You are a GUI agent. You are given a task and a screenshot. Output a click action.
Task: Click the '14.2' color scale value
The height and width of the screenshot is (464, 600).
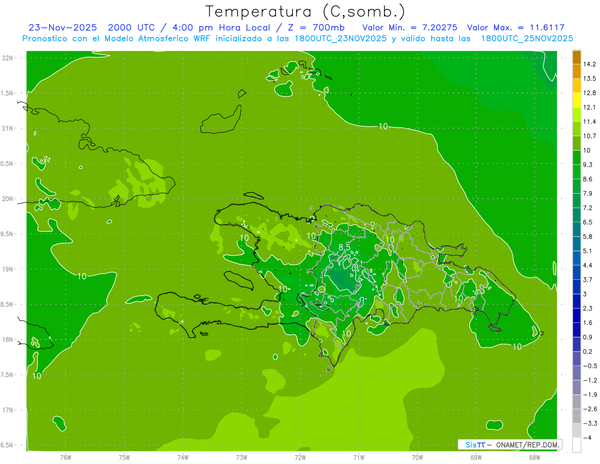click(590, 65)
